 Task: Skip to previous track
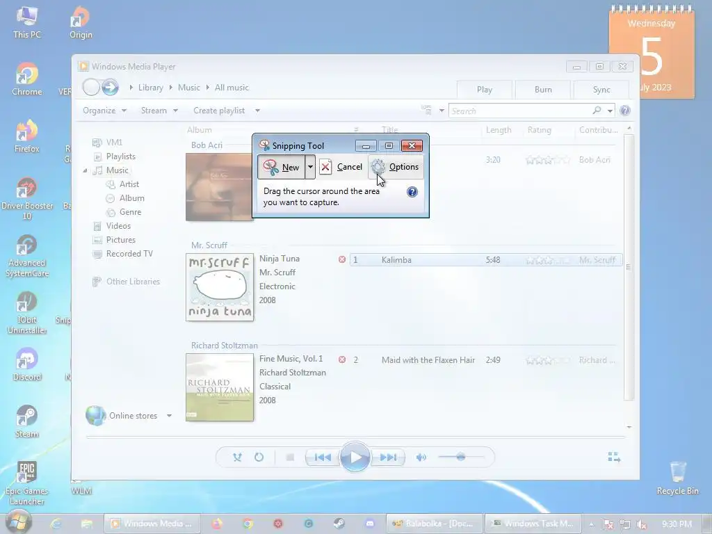(x=323, y=458)
